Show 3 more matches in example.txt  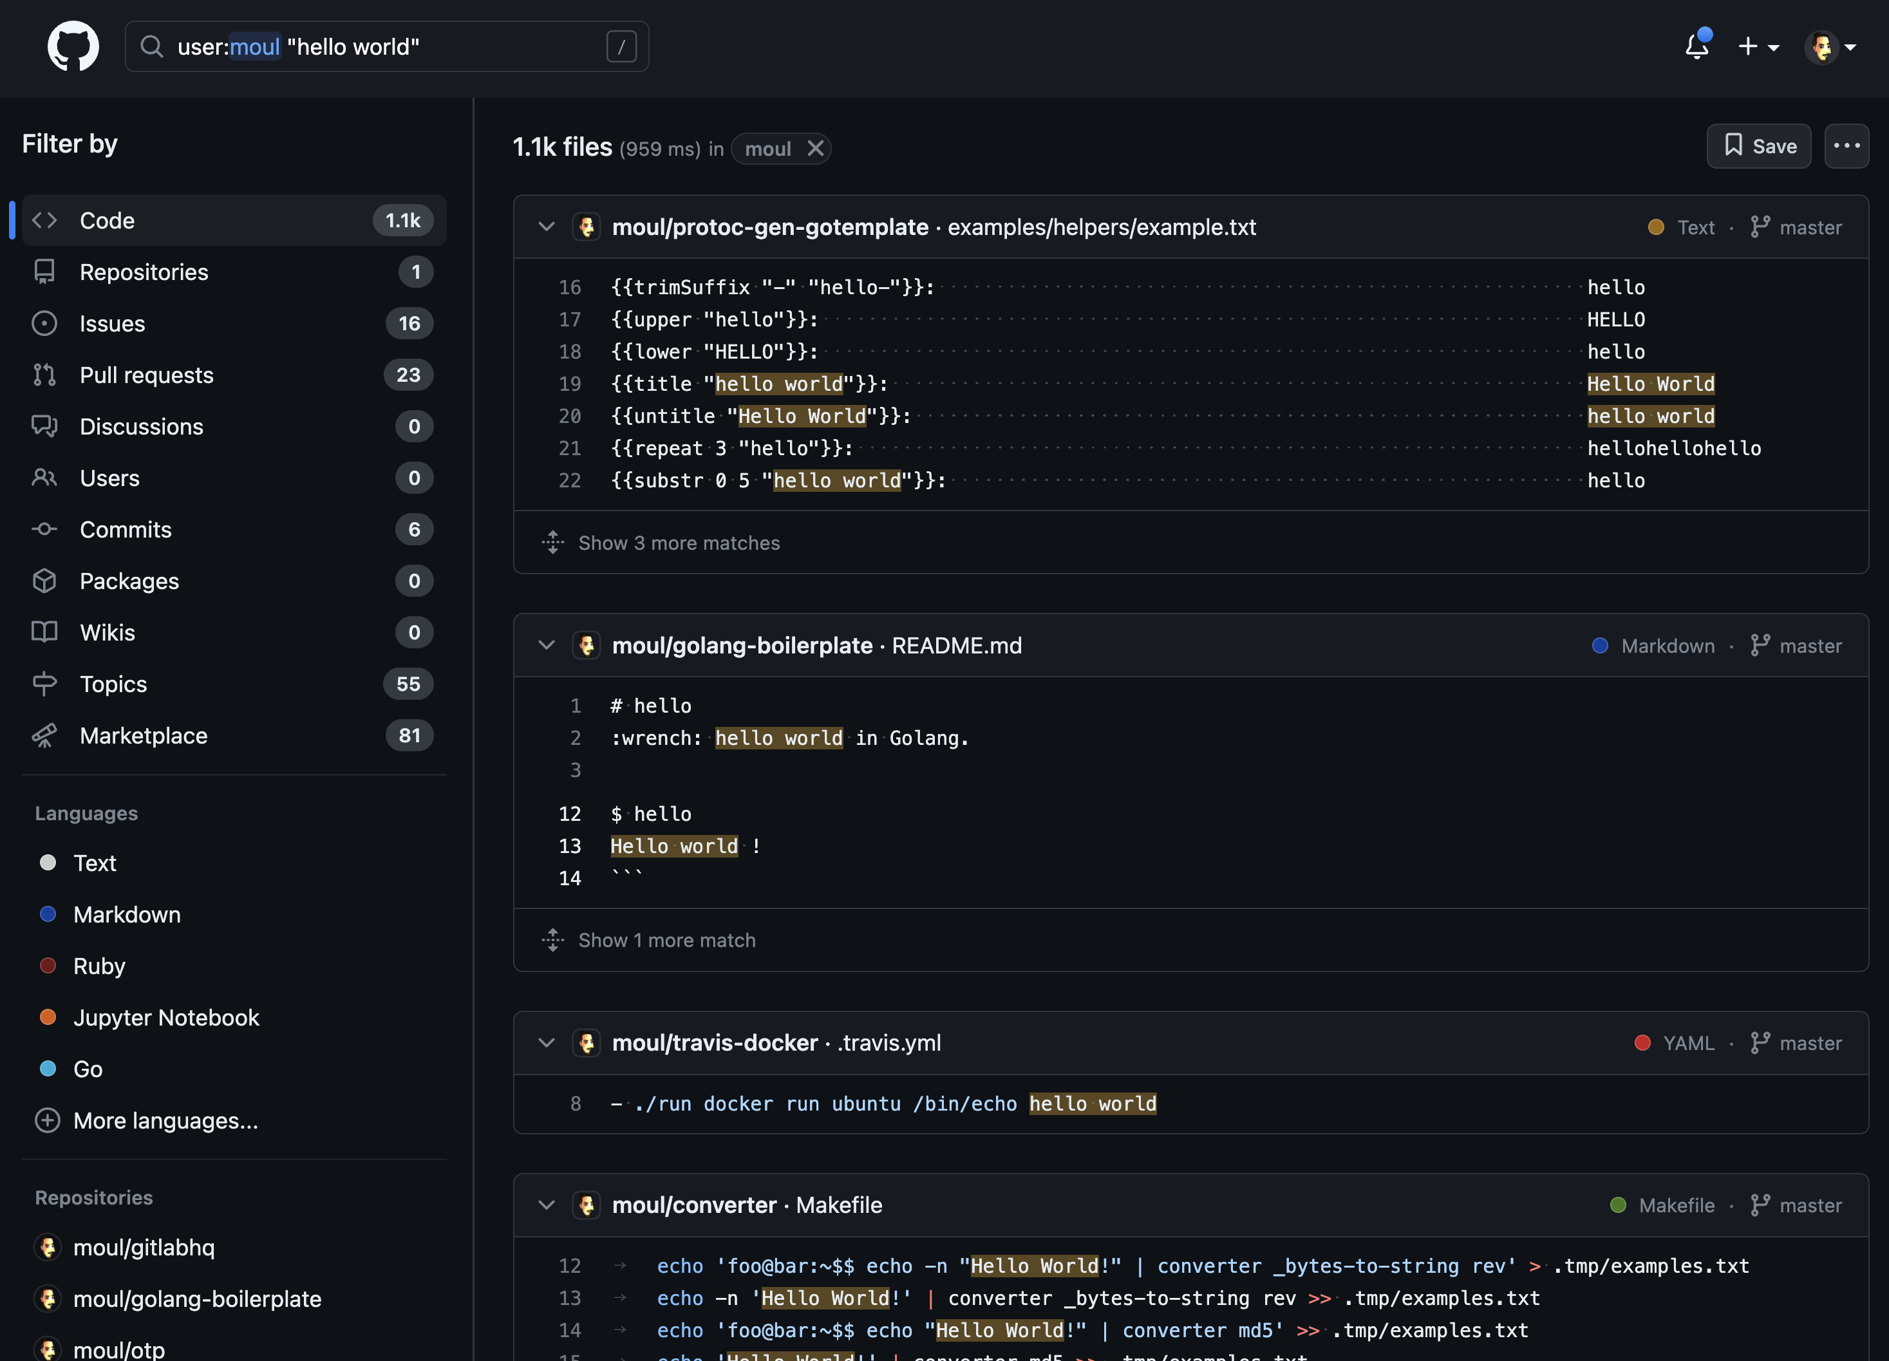661,543
